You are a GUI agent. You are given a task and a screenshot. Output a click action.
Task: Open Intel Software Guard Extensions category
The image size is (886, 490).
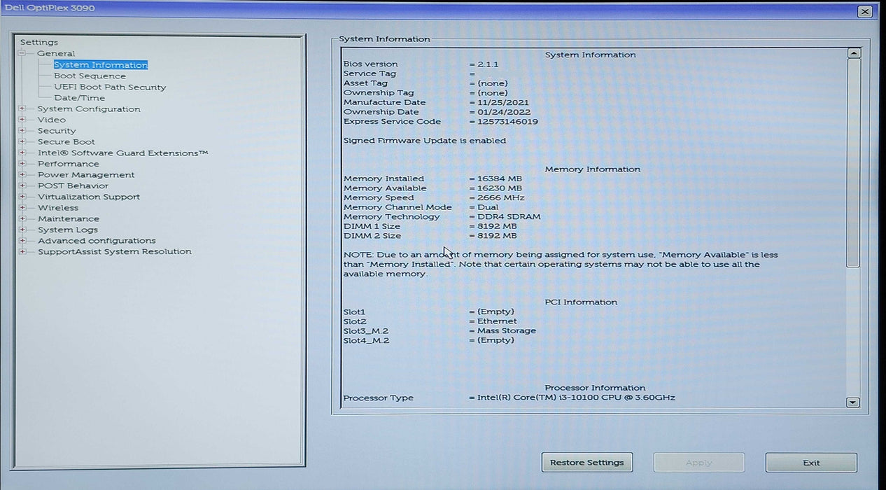(x=122, y=153)
